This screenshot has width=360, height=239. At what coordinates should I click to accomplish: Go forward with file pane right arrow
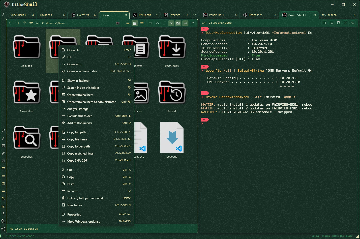point(18,23)
